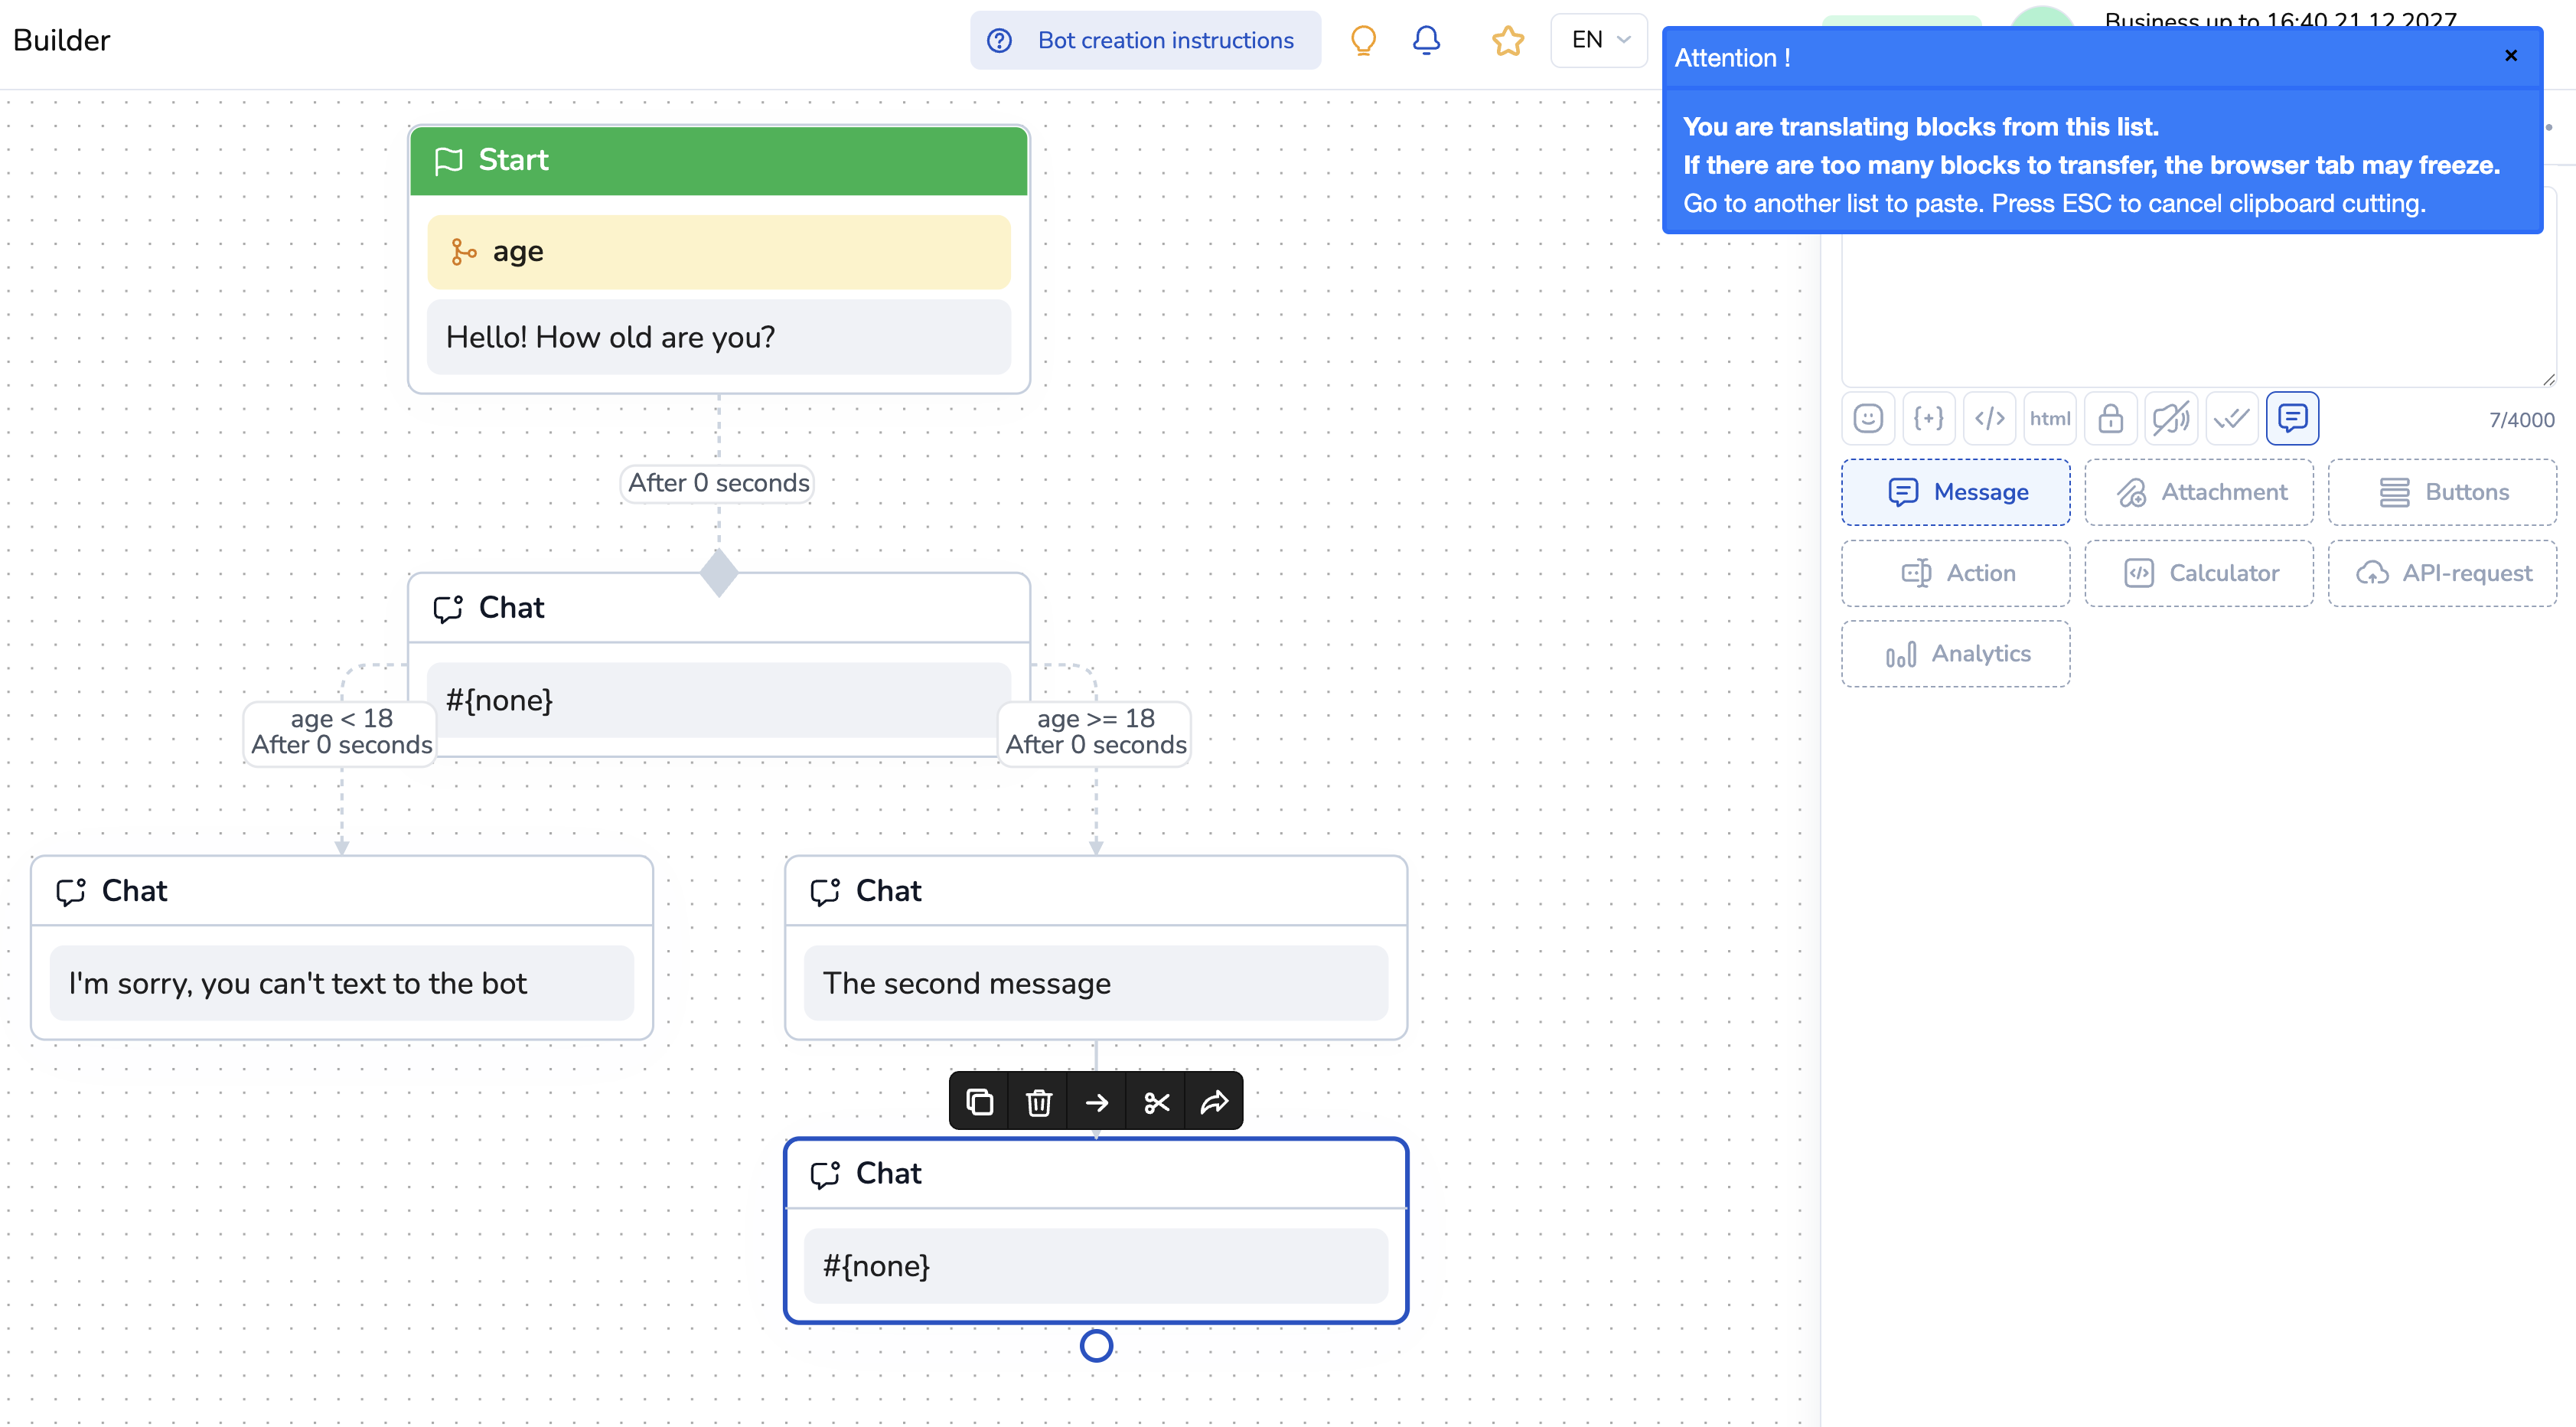The height and width of the screenshot is (1427, 2576).
Task: Toggle the double checkmark icon
Action: click(2232, 418)
